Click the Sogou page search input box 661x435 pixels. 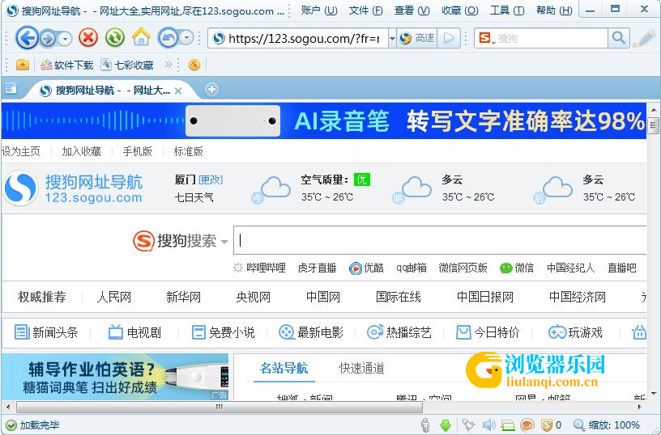click(440, 240)
